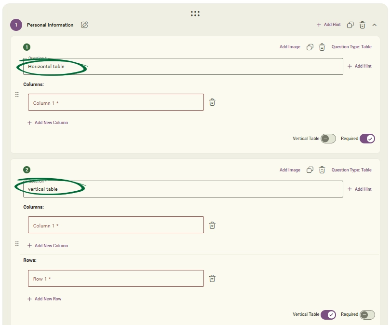The height and width of the screenshot is (325, 391).
Task: Click the Personal Information section title text
Action: coord(50,25)
